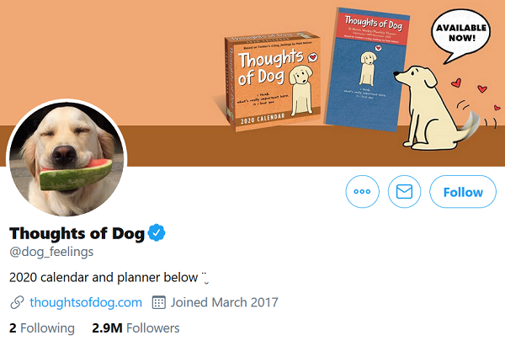Screen dimensions: 505x341
Task: Open the dog profile picture
Action: click(x=66, y=159)
